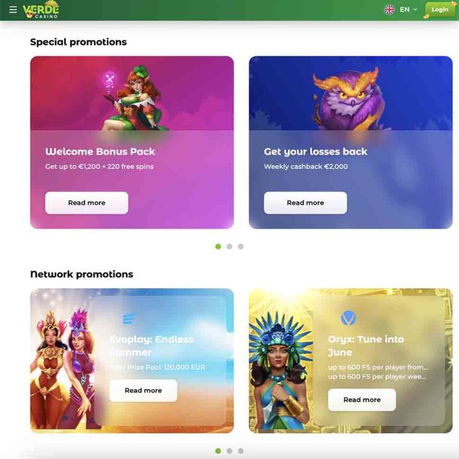The height and width of the screenshot is (459, 459).
Task: Select second dot of Special promotions carousel
Action: click(x=229, y=247)
